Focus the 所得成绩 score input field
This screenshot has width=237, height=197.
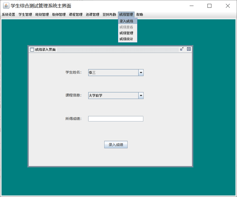[x=116, y=119]
